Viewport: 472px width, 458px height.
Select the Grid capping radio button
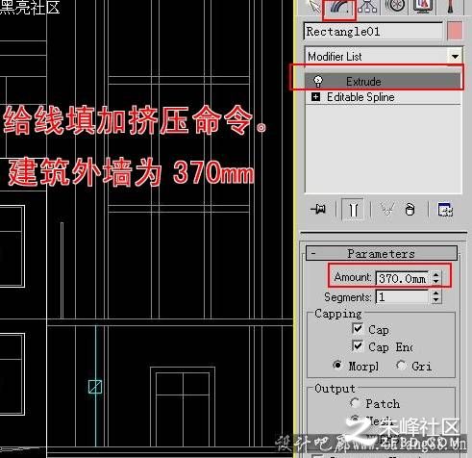tap(401, 365)
